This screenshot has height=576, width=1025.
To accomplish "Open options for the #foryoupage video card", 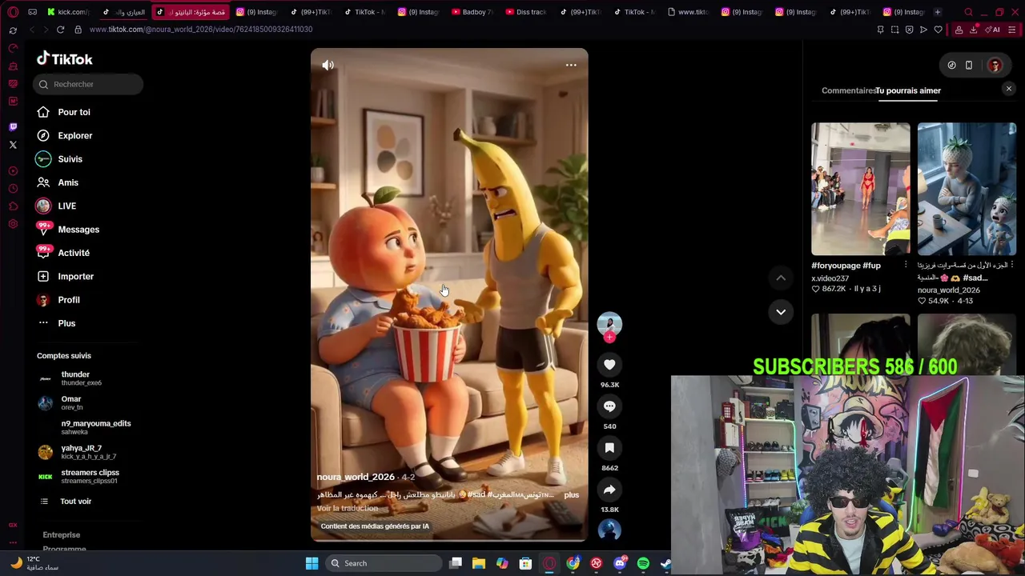I will 906,265.
